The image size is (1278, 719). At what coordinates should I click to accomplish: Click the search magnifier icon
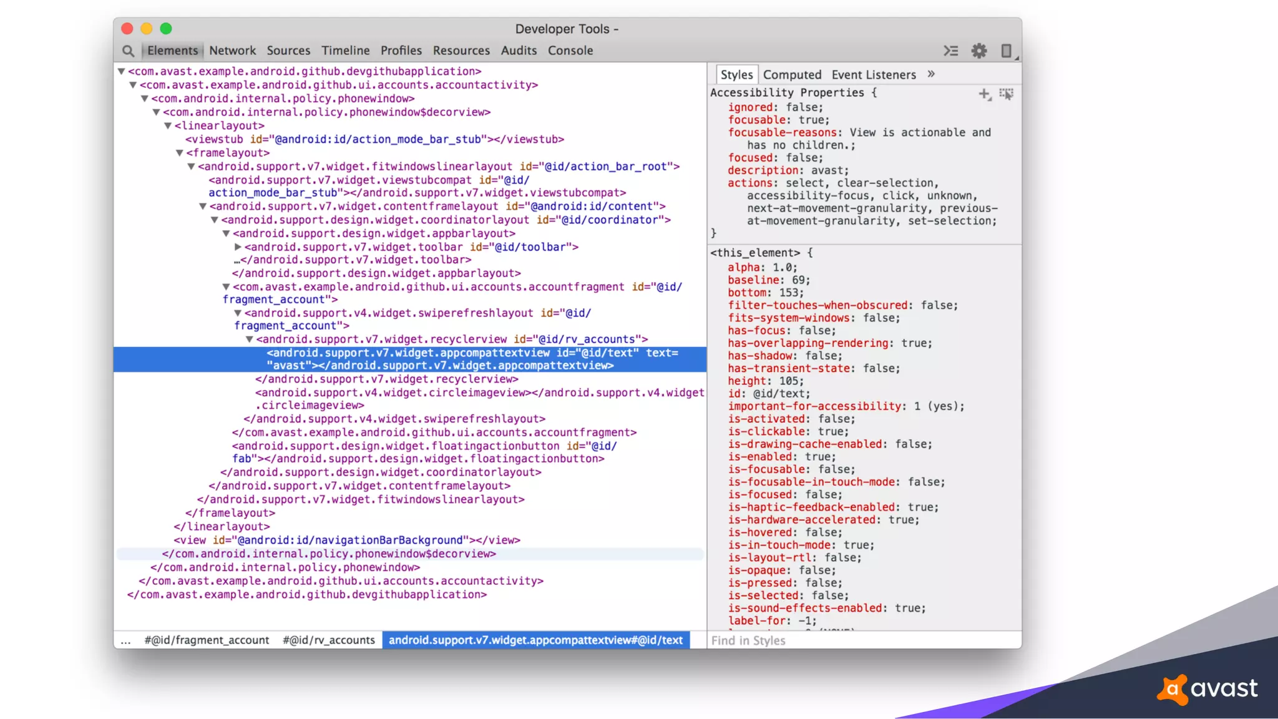pos(128,51)
